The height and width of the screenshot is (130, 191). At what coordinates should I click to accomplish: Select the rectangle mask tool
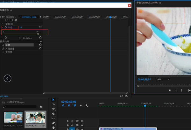[x=11, y=20]
